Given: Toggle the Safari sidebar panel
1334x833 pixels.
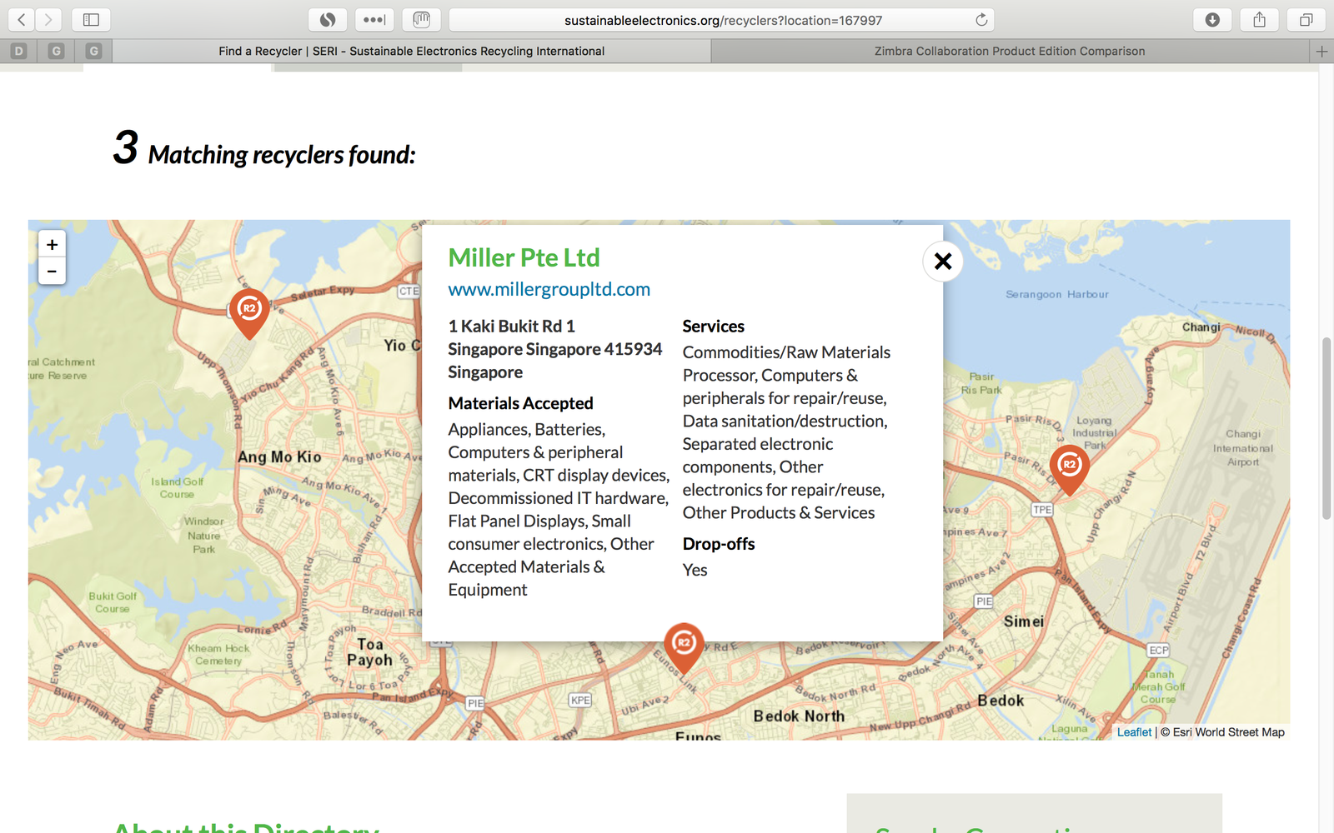Looking at the screenshot, I should click(91, 20).
